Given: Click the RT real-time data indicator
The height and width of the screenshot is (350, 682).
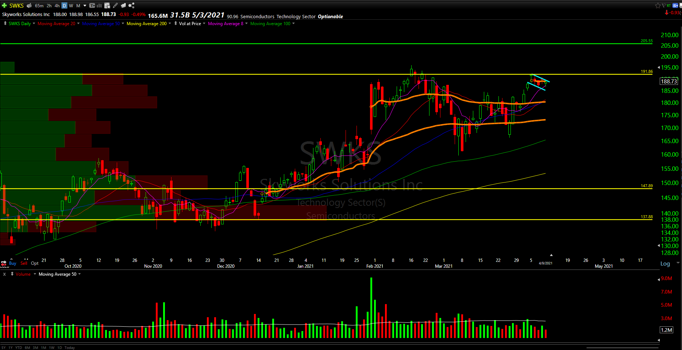Looking at the screenshot, I should click(669, 5).
